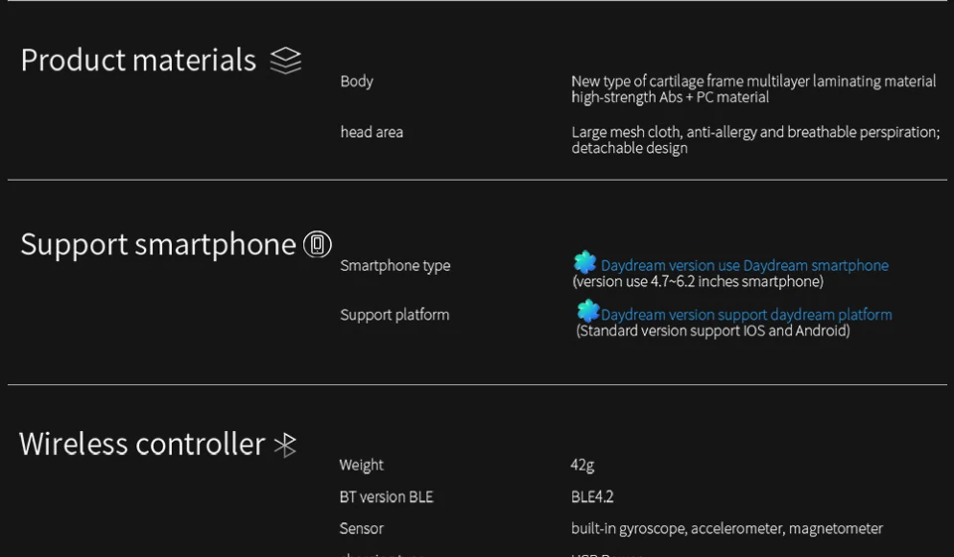The height and width of the screenshot is (557, 954).
Task: Select the Wireless controller heading
Action: pos(142,444)
